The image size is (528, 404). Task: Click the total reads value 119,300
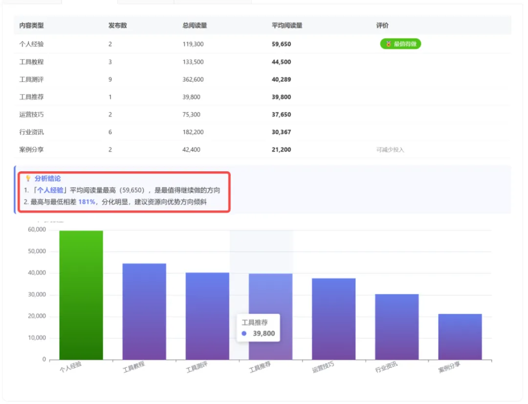(193, 44)
